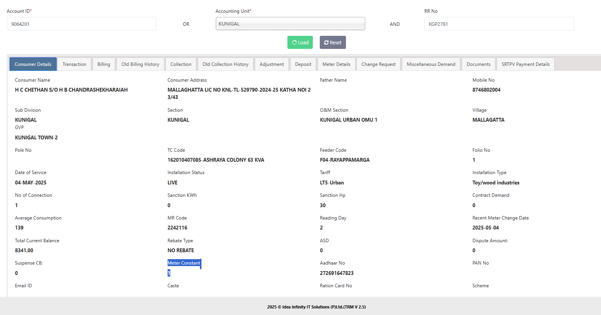Open the Miscellaneous Demand tab
The width and height of the screenshot is (601, 315).
point(431,64)
